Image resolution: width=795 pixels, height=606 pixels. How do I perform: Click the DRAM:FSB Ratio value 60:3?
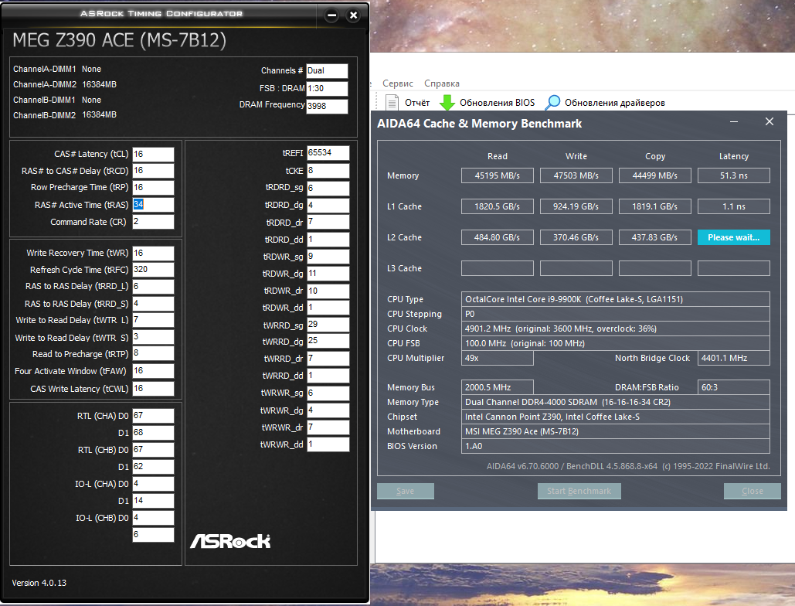[x=734, y=387]
